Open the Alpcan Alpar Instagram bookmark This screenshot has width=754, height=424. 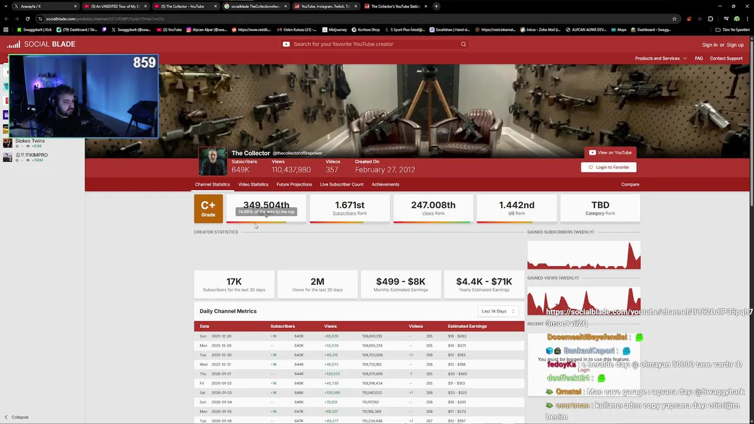pyautogui.click(x=207, y=29)
